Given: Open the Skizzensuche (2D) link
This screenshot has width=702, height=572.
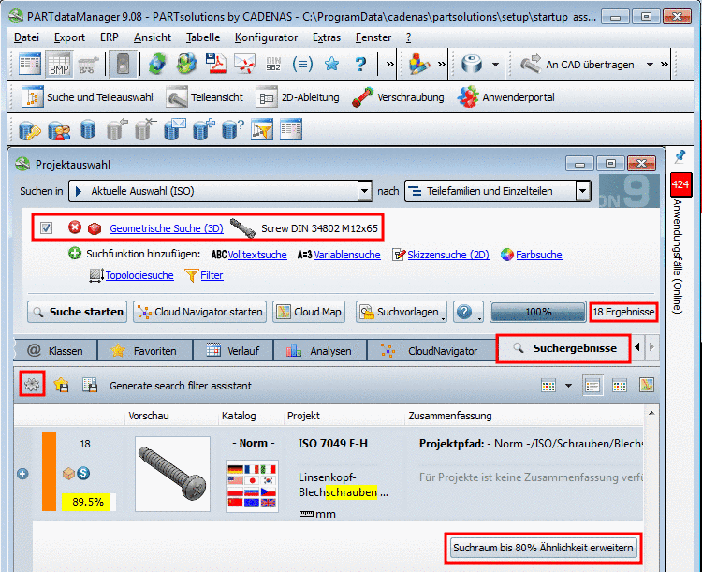Looking at the screenshot, I should click(448, 255).
